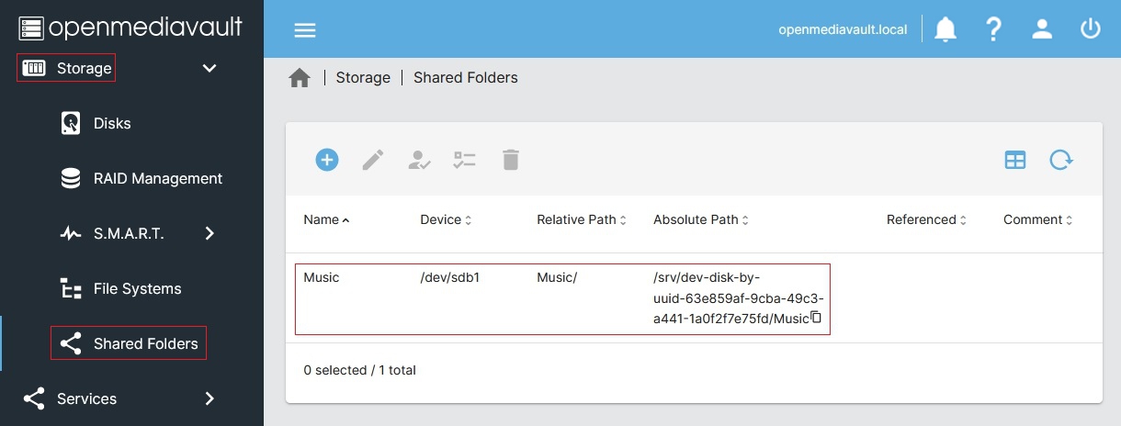1121x426 pixels.
Task: Click the blue add shared folder button
Action: tap(327, 160)
